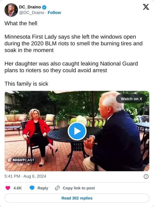Click the @DC_Draino handle
Viewport: 154px width, 207px height.
[x=32, y=12]
